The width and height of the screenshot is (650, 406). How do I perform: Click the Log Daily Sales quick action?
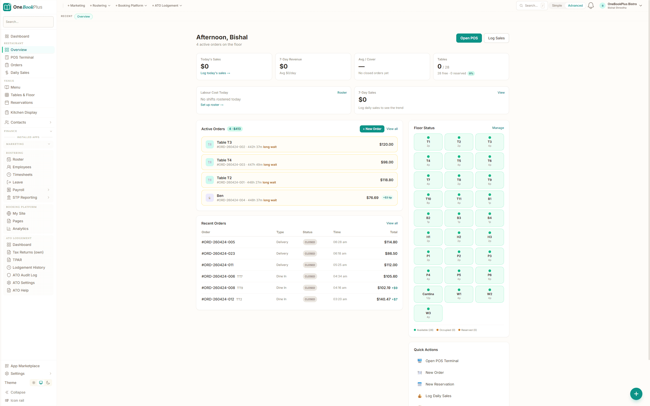[x=459, y=396]
